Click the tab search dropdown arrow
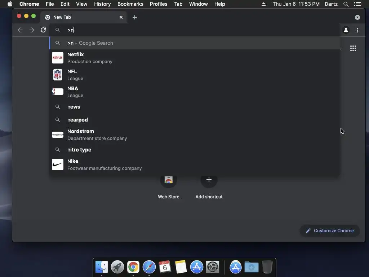 coord(357,17)
